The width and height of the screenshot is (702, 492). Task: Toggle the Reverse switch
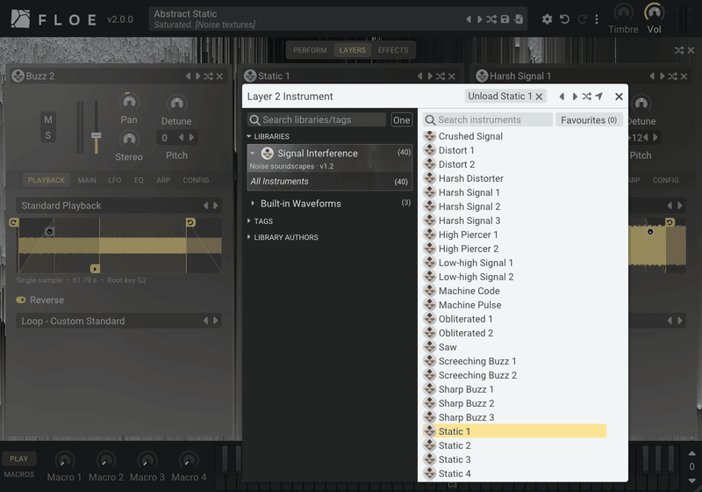tap(21, 300)
